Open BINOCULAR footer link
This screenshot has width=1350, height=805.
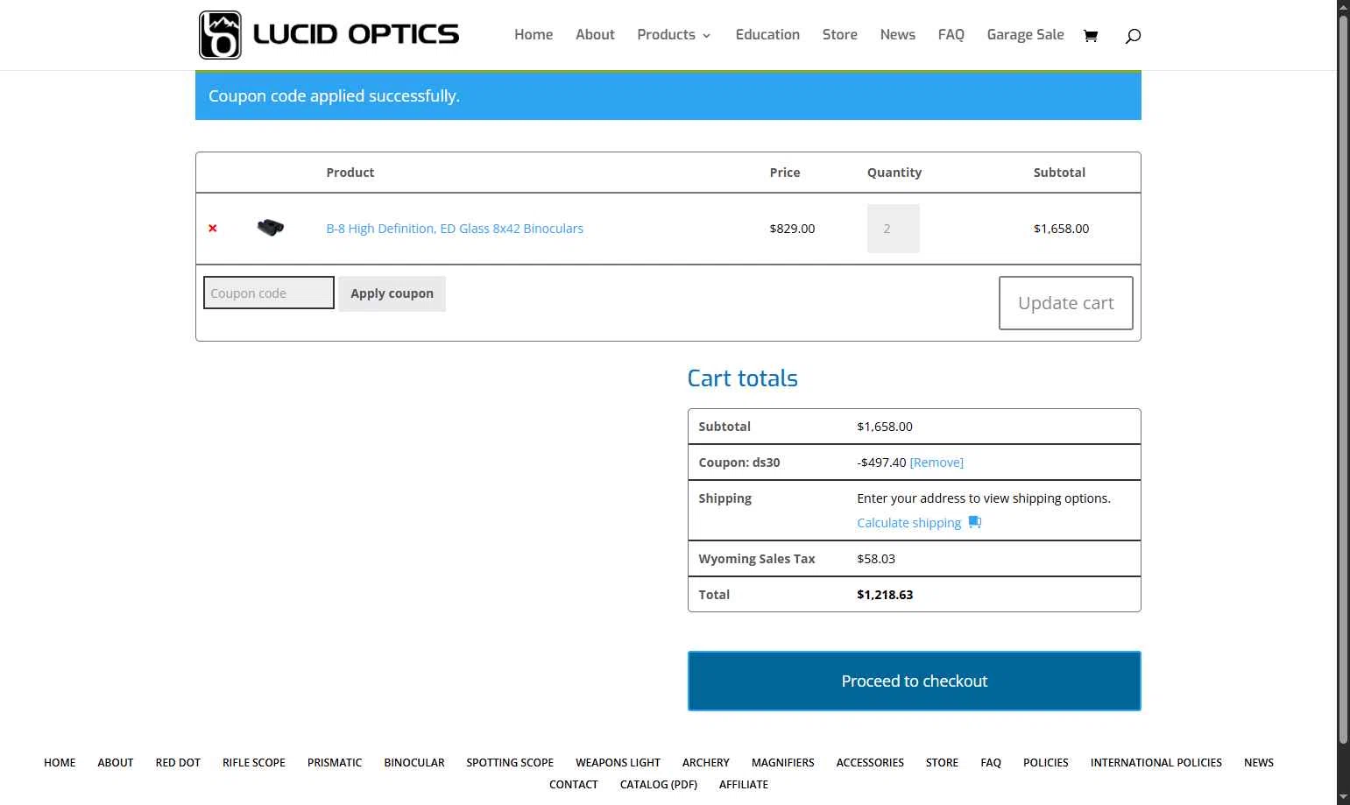[x=414, y=763]
